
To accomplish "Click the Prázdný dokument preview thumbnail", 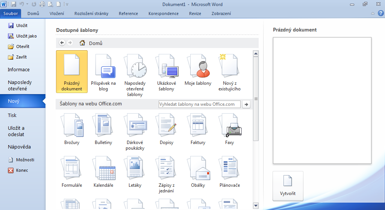I will coord(322,100).
